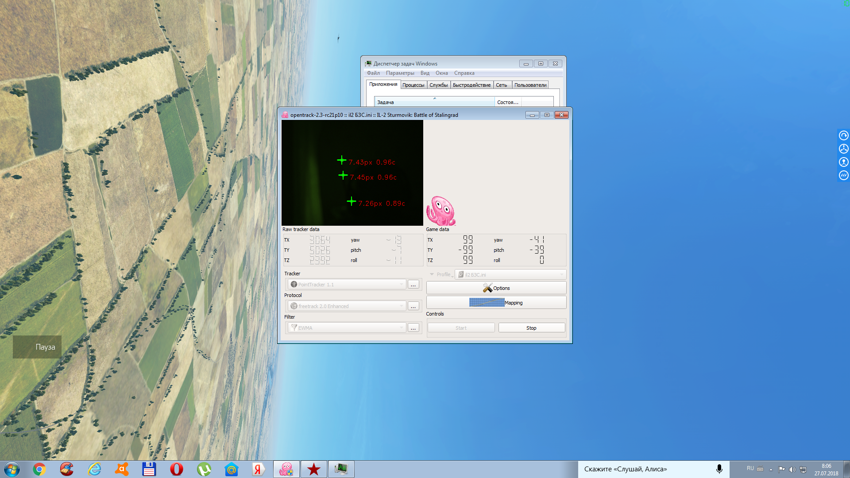The height and width of the screenshot is (478, 850).
Task: Open Окна menu in Task Manager
Action: click(x=442, y=73)
